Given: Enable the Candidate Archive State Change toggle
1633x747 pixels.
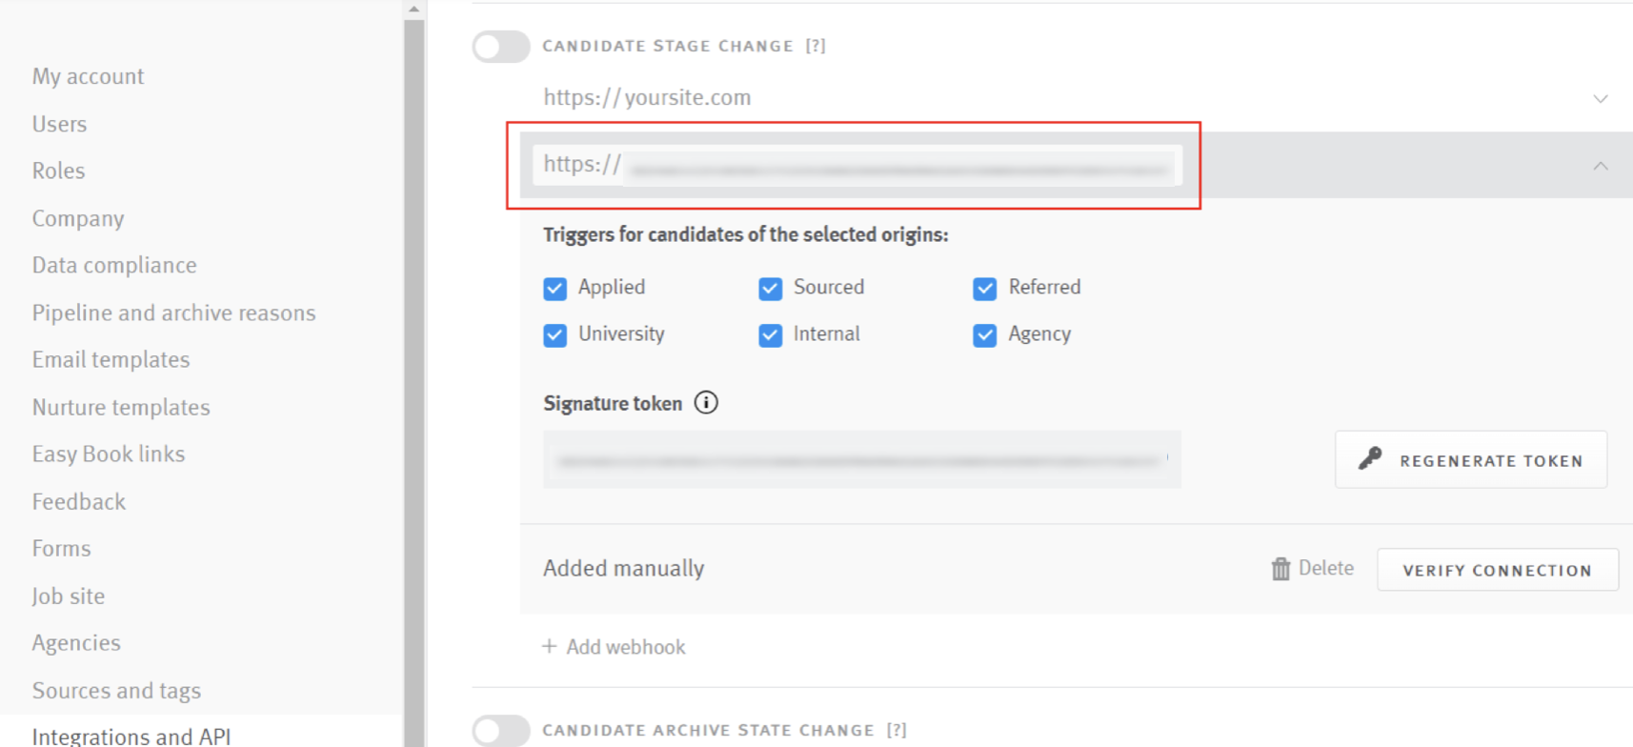Looking at the screenshot, I should point(501,730).
